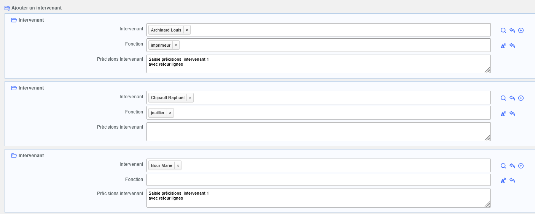Image resolution: width=535 pixels, height=214 pixels.
Task: Remove the imprimeur function tag
Action: coord(176,45)
